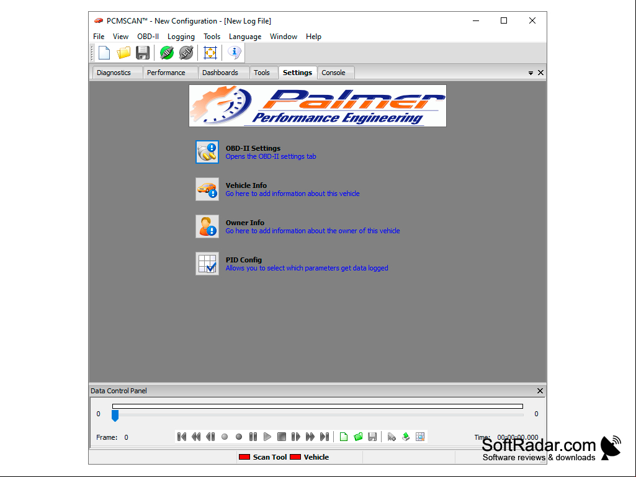Click the Owner Info person icon

pyautogui.click(x=207, y=226)
